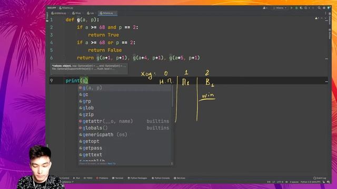Open the user account dropdown icon
The height and width of the screenshot is (189, 337).
point(265,8)
